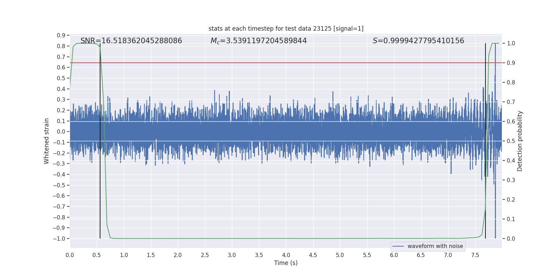558x279 pixels.
Task: Click the blue line sample in legend
Action: 398,246
